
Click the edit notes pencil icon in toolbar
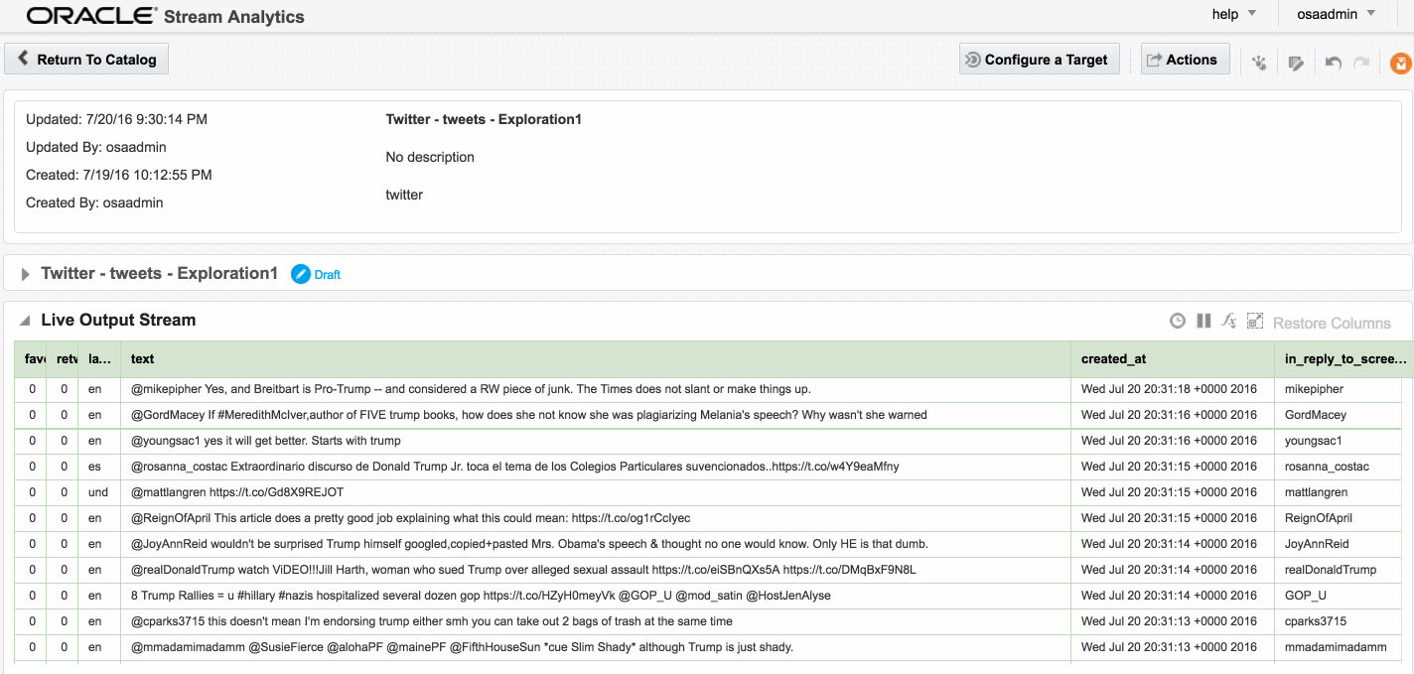1296,63
